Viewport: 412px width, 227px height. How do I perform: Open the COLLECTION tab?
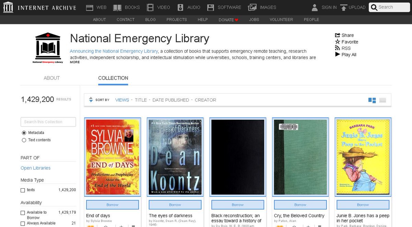coord(113,78)
